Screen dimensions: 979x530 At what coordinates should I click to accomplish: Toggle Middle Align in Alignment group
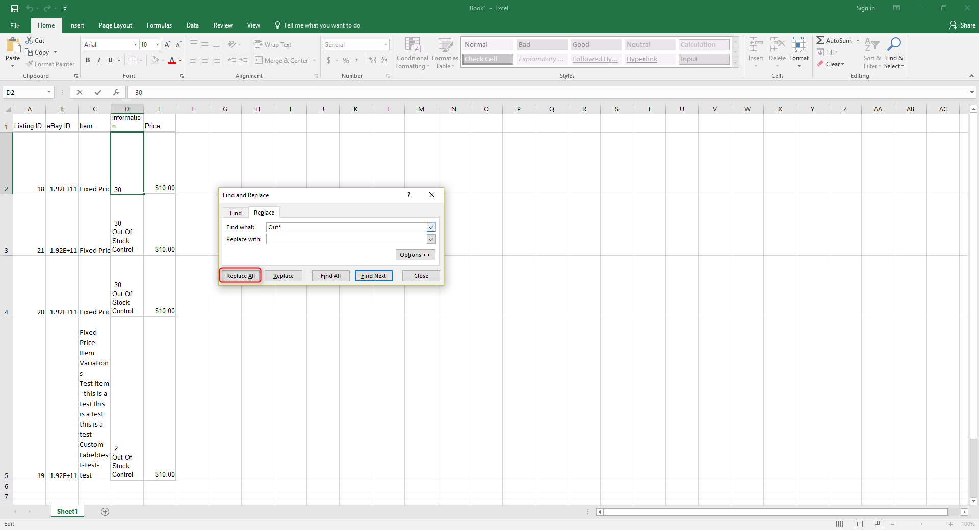pyautogui.click(x=205, y=44)
